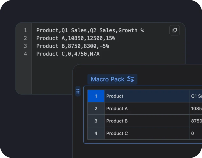202x158 pixels.
Task: Open Macro Pack settings sliders icon
Action: (130, 79)
